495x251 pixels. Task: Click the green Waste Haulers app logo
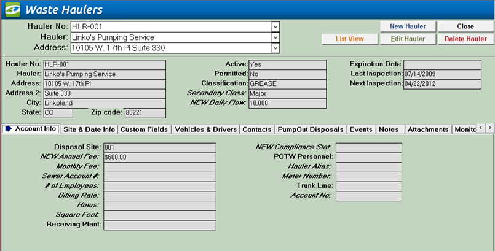click(x=13, y=9)
